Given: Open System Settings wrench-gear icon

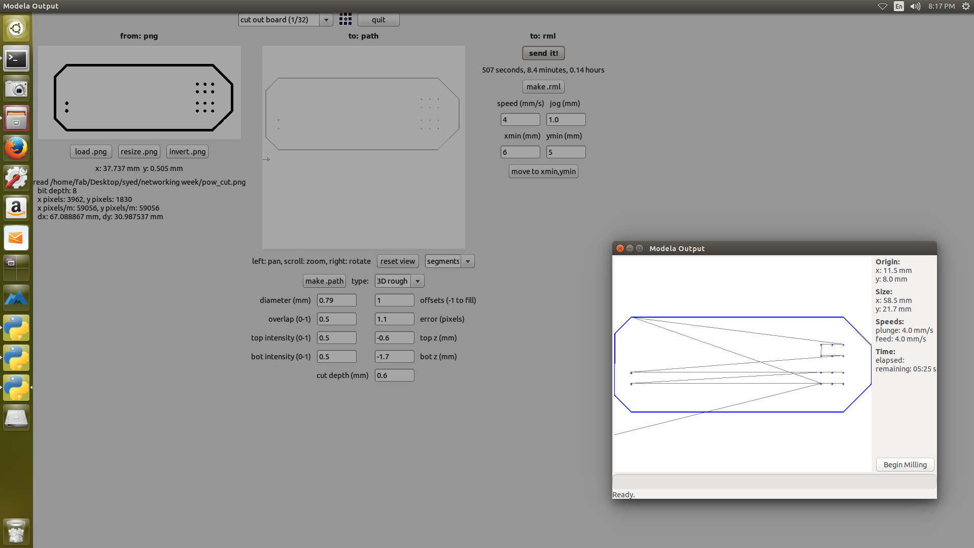Looking at the screenshot, I should tap(16, 178).
